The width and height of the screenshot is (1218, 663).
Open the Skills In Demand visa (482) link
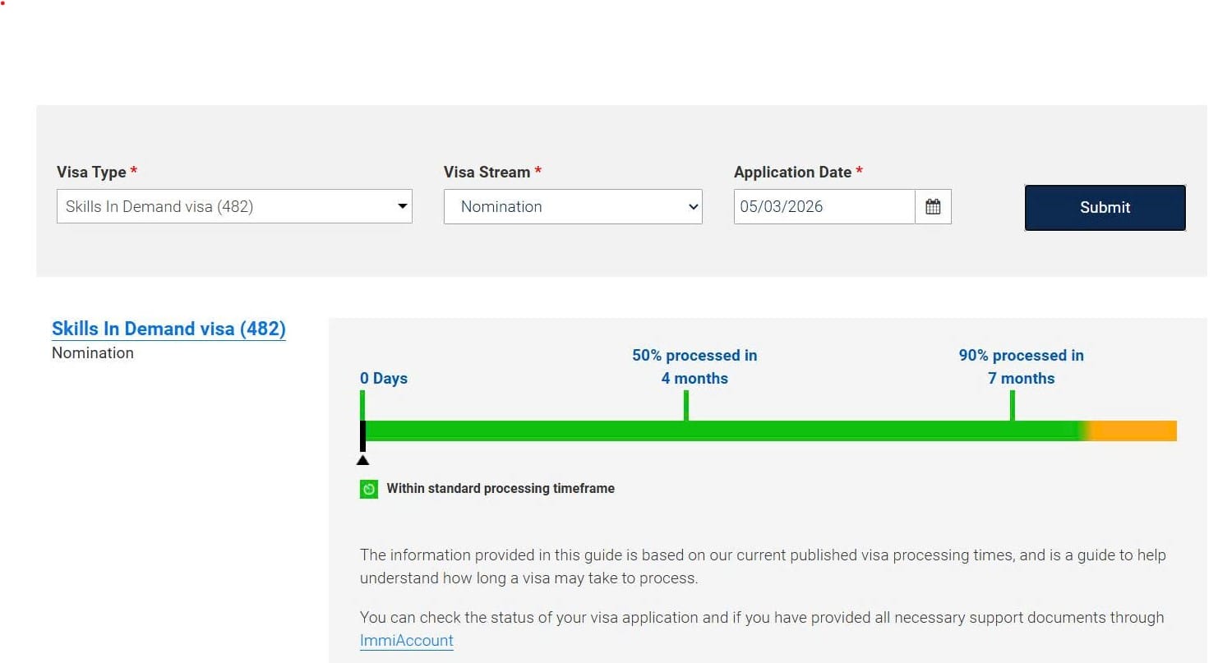pyautogui.click(x=168, y=329)
